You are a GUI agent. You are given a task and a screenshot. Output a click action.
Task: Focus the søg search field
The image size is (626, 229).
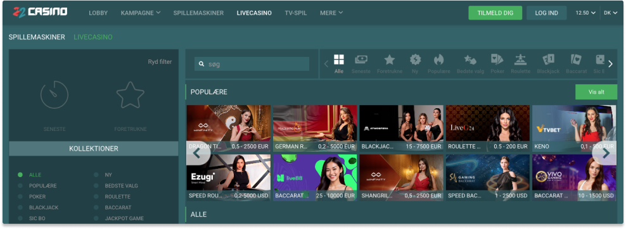[252, 64]
